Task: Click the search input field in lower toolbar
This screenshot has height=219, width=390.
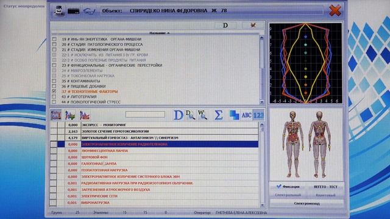Action: point(145,114)
